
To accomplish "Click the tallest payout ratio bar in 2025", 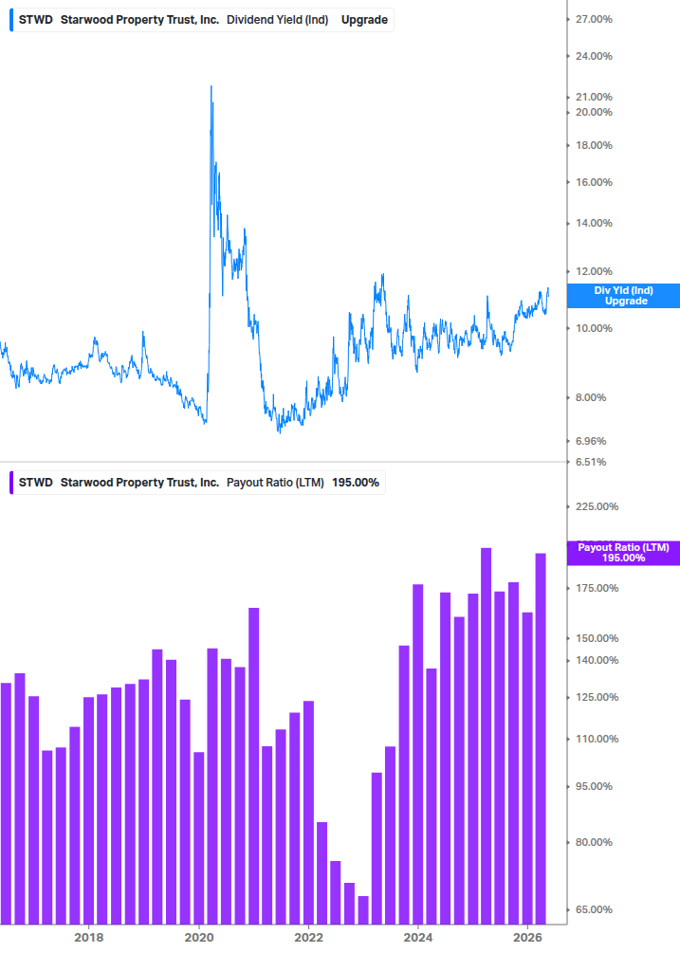I will click(x=487, y=736).
